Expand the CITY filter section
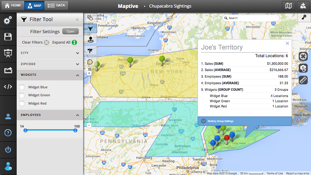The image size is (311, 175). coord(50,53)
